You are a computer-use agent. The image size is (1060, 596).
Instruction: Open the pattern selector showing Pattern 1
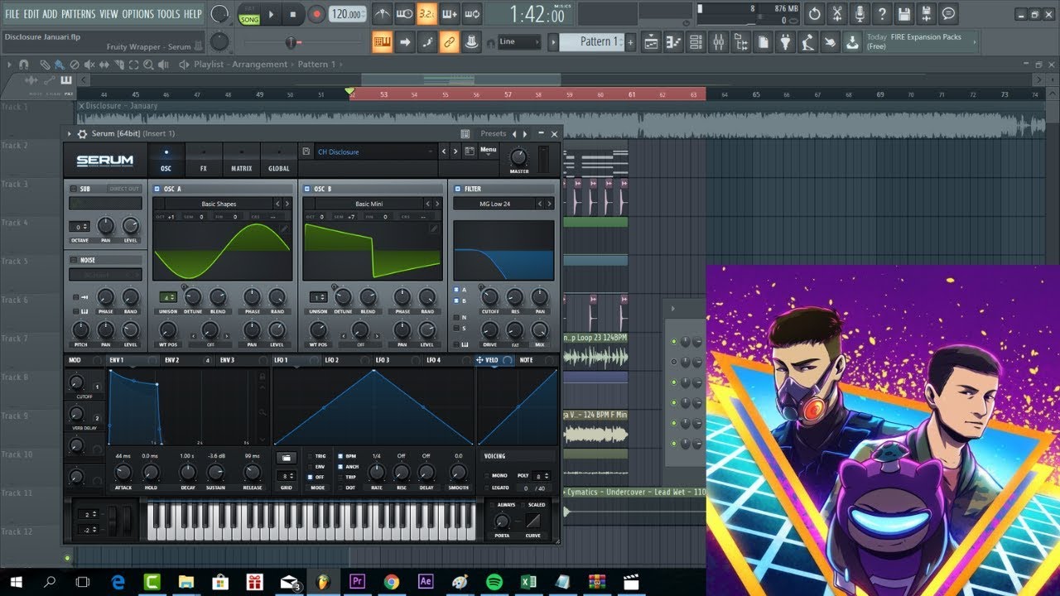tap(591, 41)
